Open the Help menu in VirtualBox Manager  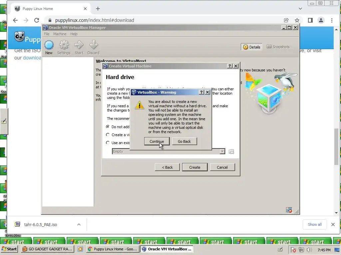74,34
